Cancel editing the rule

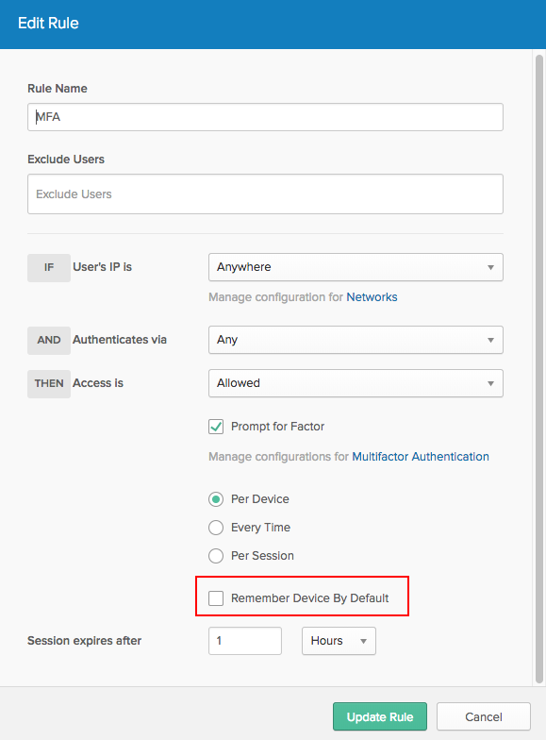(x=483, y=717)
